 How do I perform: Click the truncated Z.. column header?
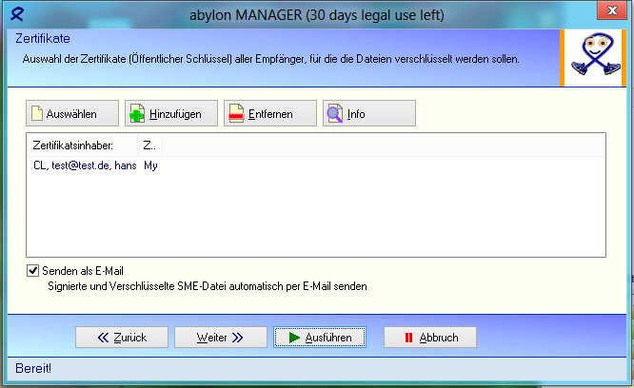pyautogui.click(x=149, y=145)
